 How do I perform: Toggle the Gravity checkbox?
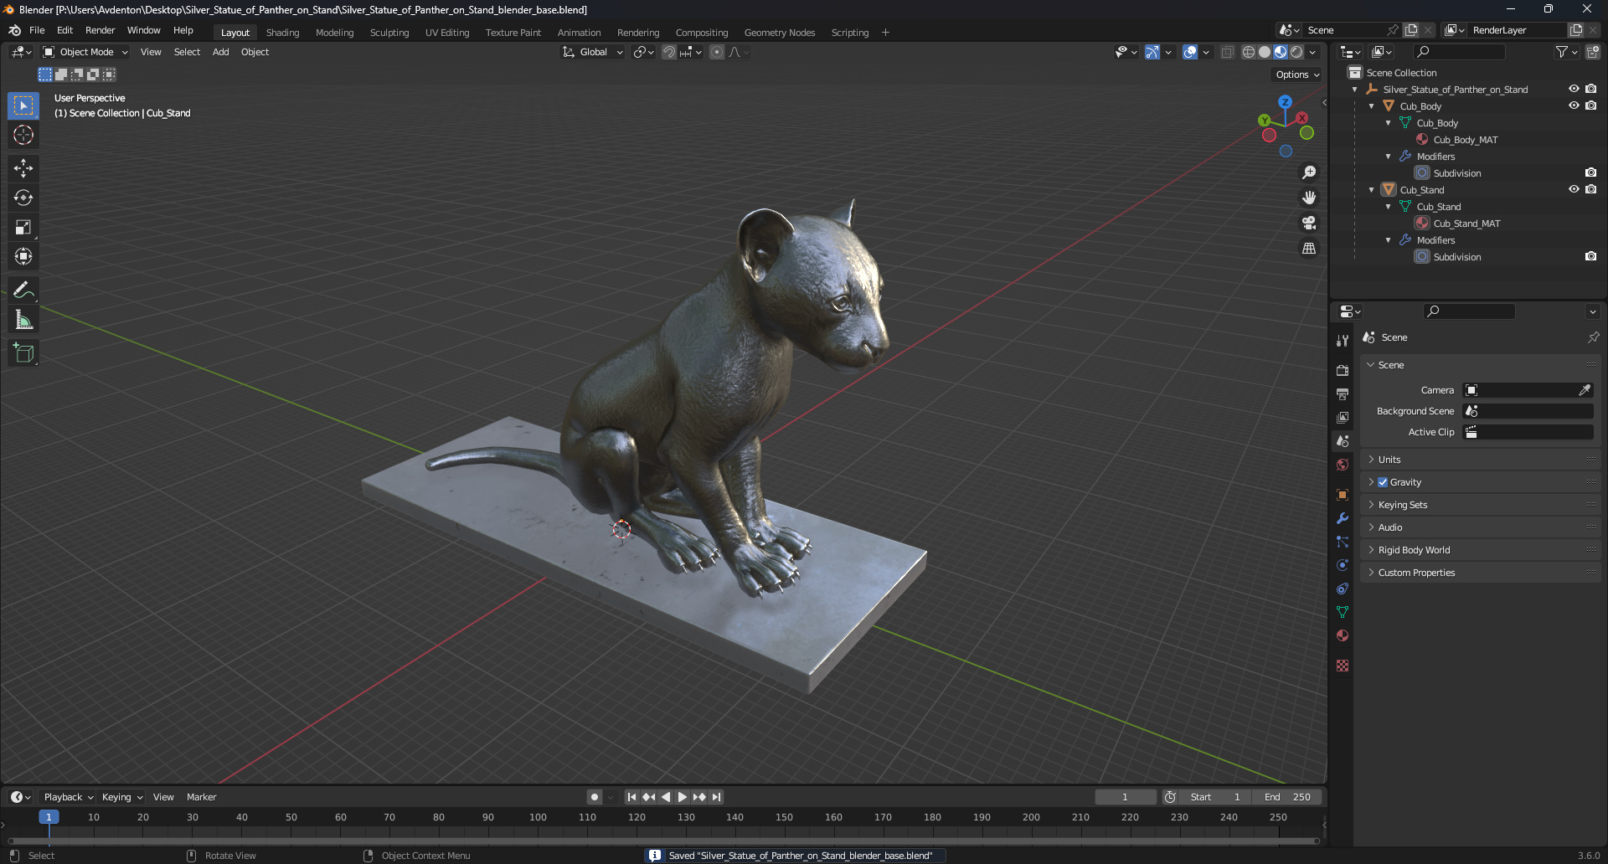pos(1383,482)
